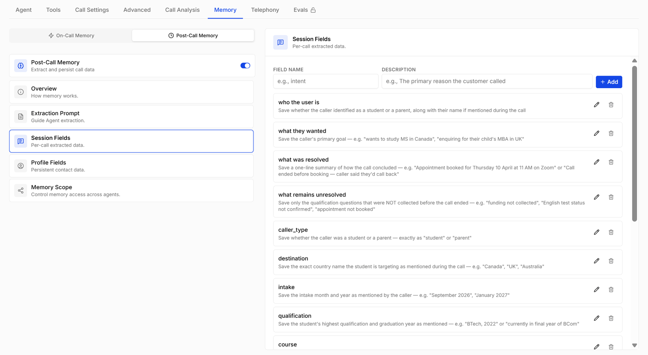648x355 pixels.
Task: Click the session fields scrollbar thumb
Action: tap(635, 144)
